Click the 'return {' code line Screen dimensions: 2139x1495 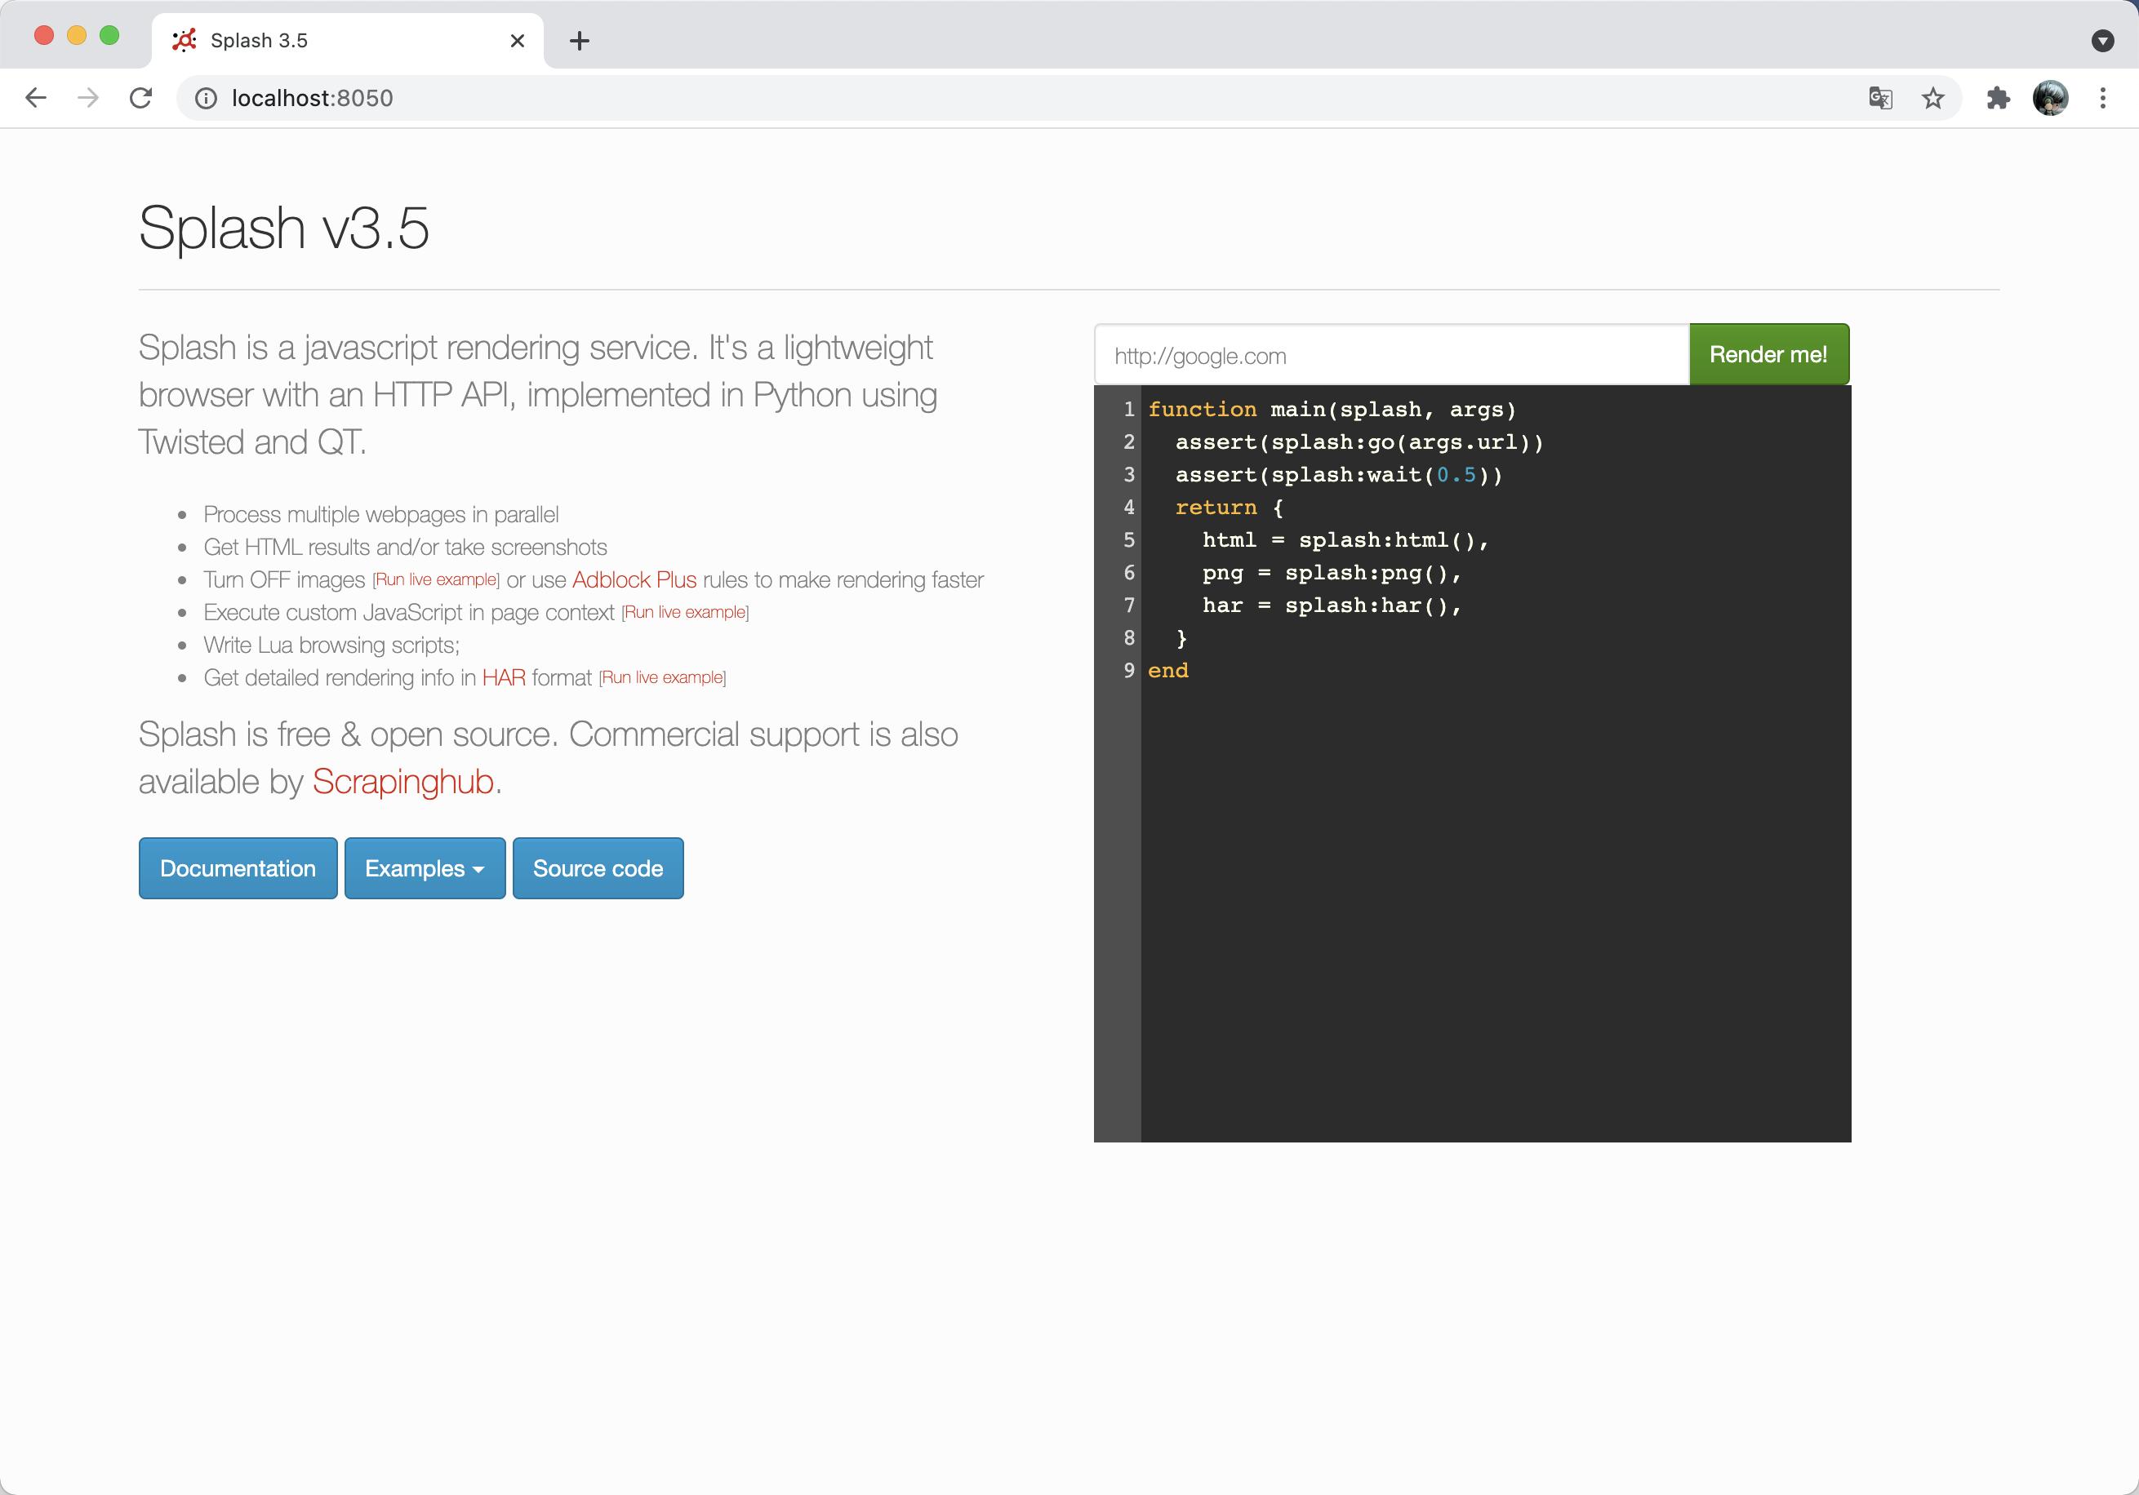click(x=1230, y=507)
